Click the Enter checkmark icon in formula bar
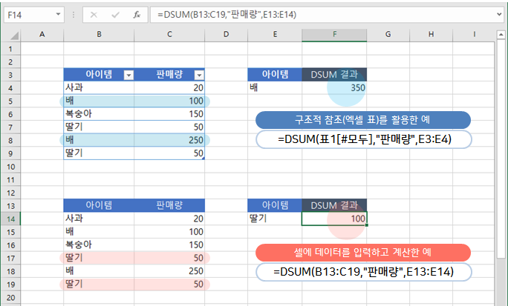The width and height of the screenshot is (508, 306). (x=115, y=15)
